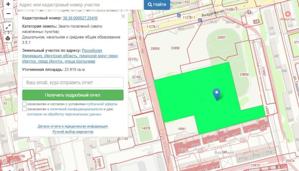Select parcel labeled 14961 on map
299x171 pixels.
tap(182, 129)
